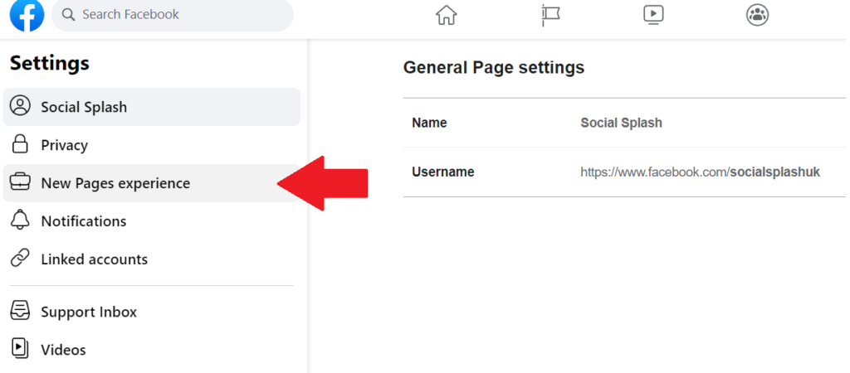
Task: Click the Privacy padlock icon
Action: (20, 144)
